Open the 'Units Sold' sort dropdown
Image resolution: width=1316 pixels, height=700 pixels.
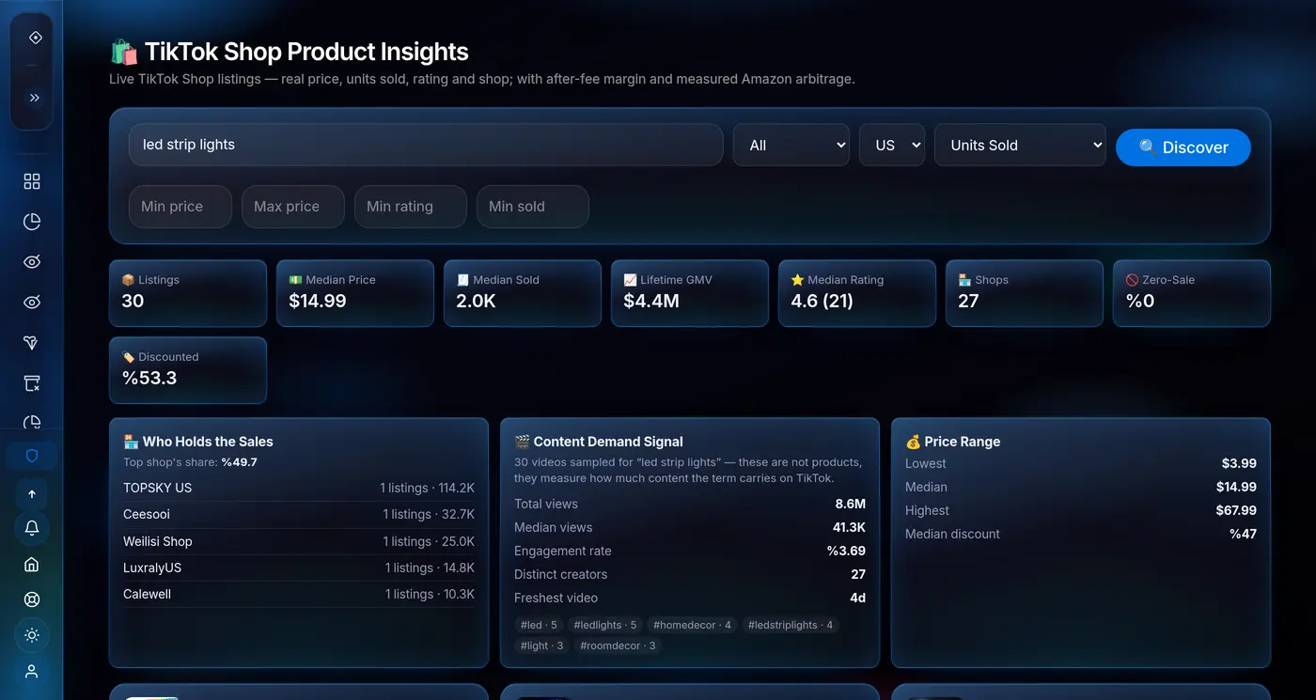1020,145
